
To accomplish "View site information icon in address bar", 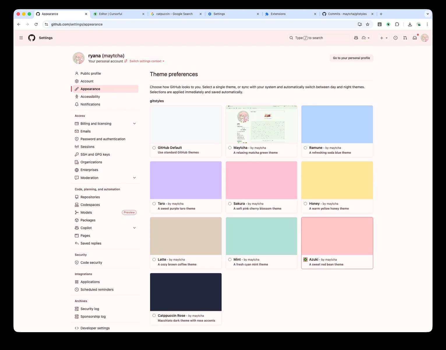I will [46, 24].
